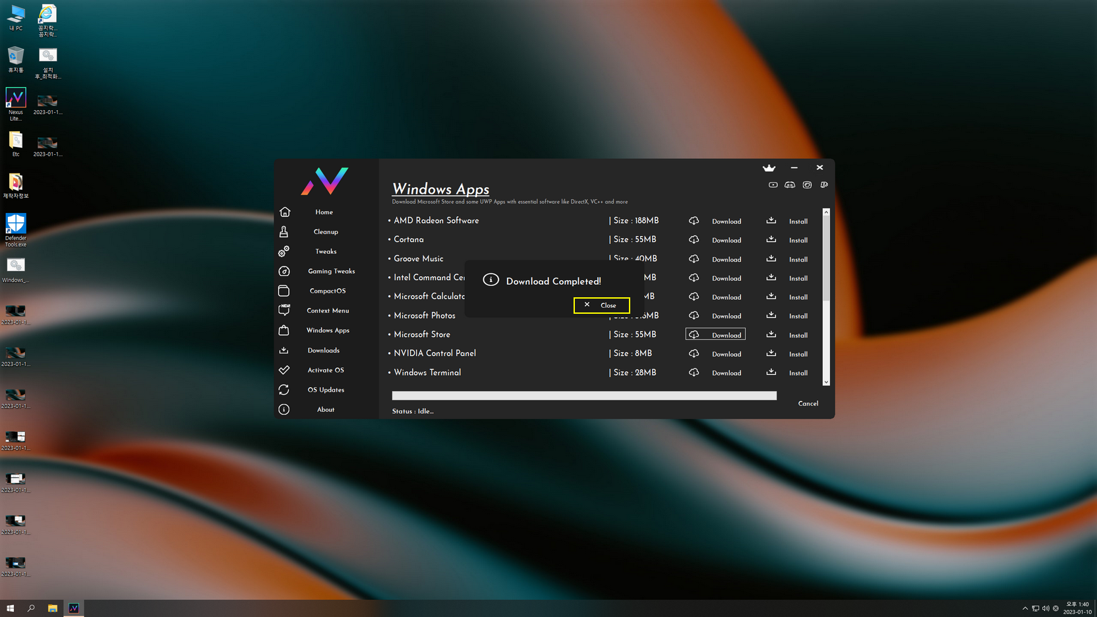Install Microsoft Photos via Install label
This screenshot has height=617, width=1097.
[x=798, y=316]
